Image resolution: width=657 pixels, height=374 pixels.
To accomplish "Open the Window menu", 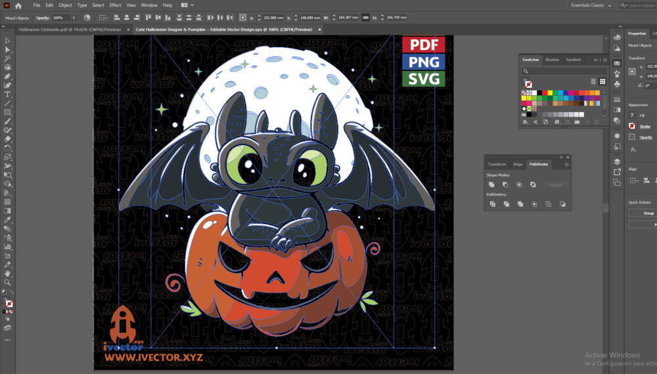I will (148, 5).
